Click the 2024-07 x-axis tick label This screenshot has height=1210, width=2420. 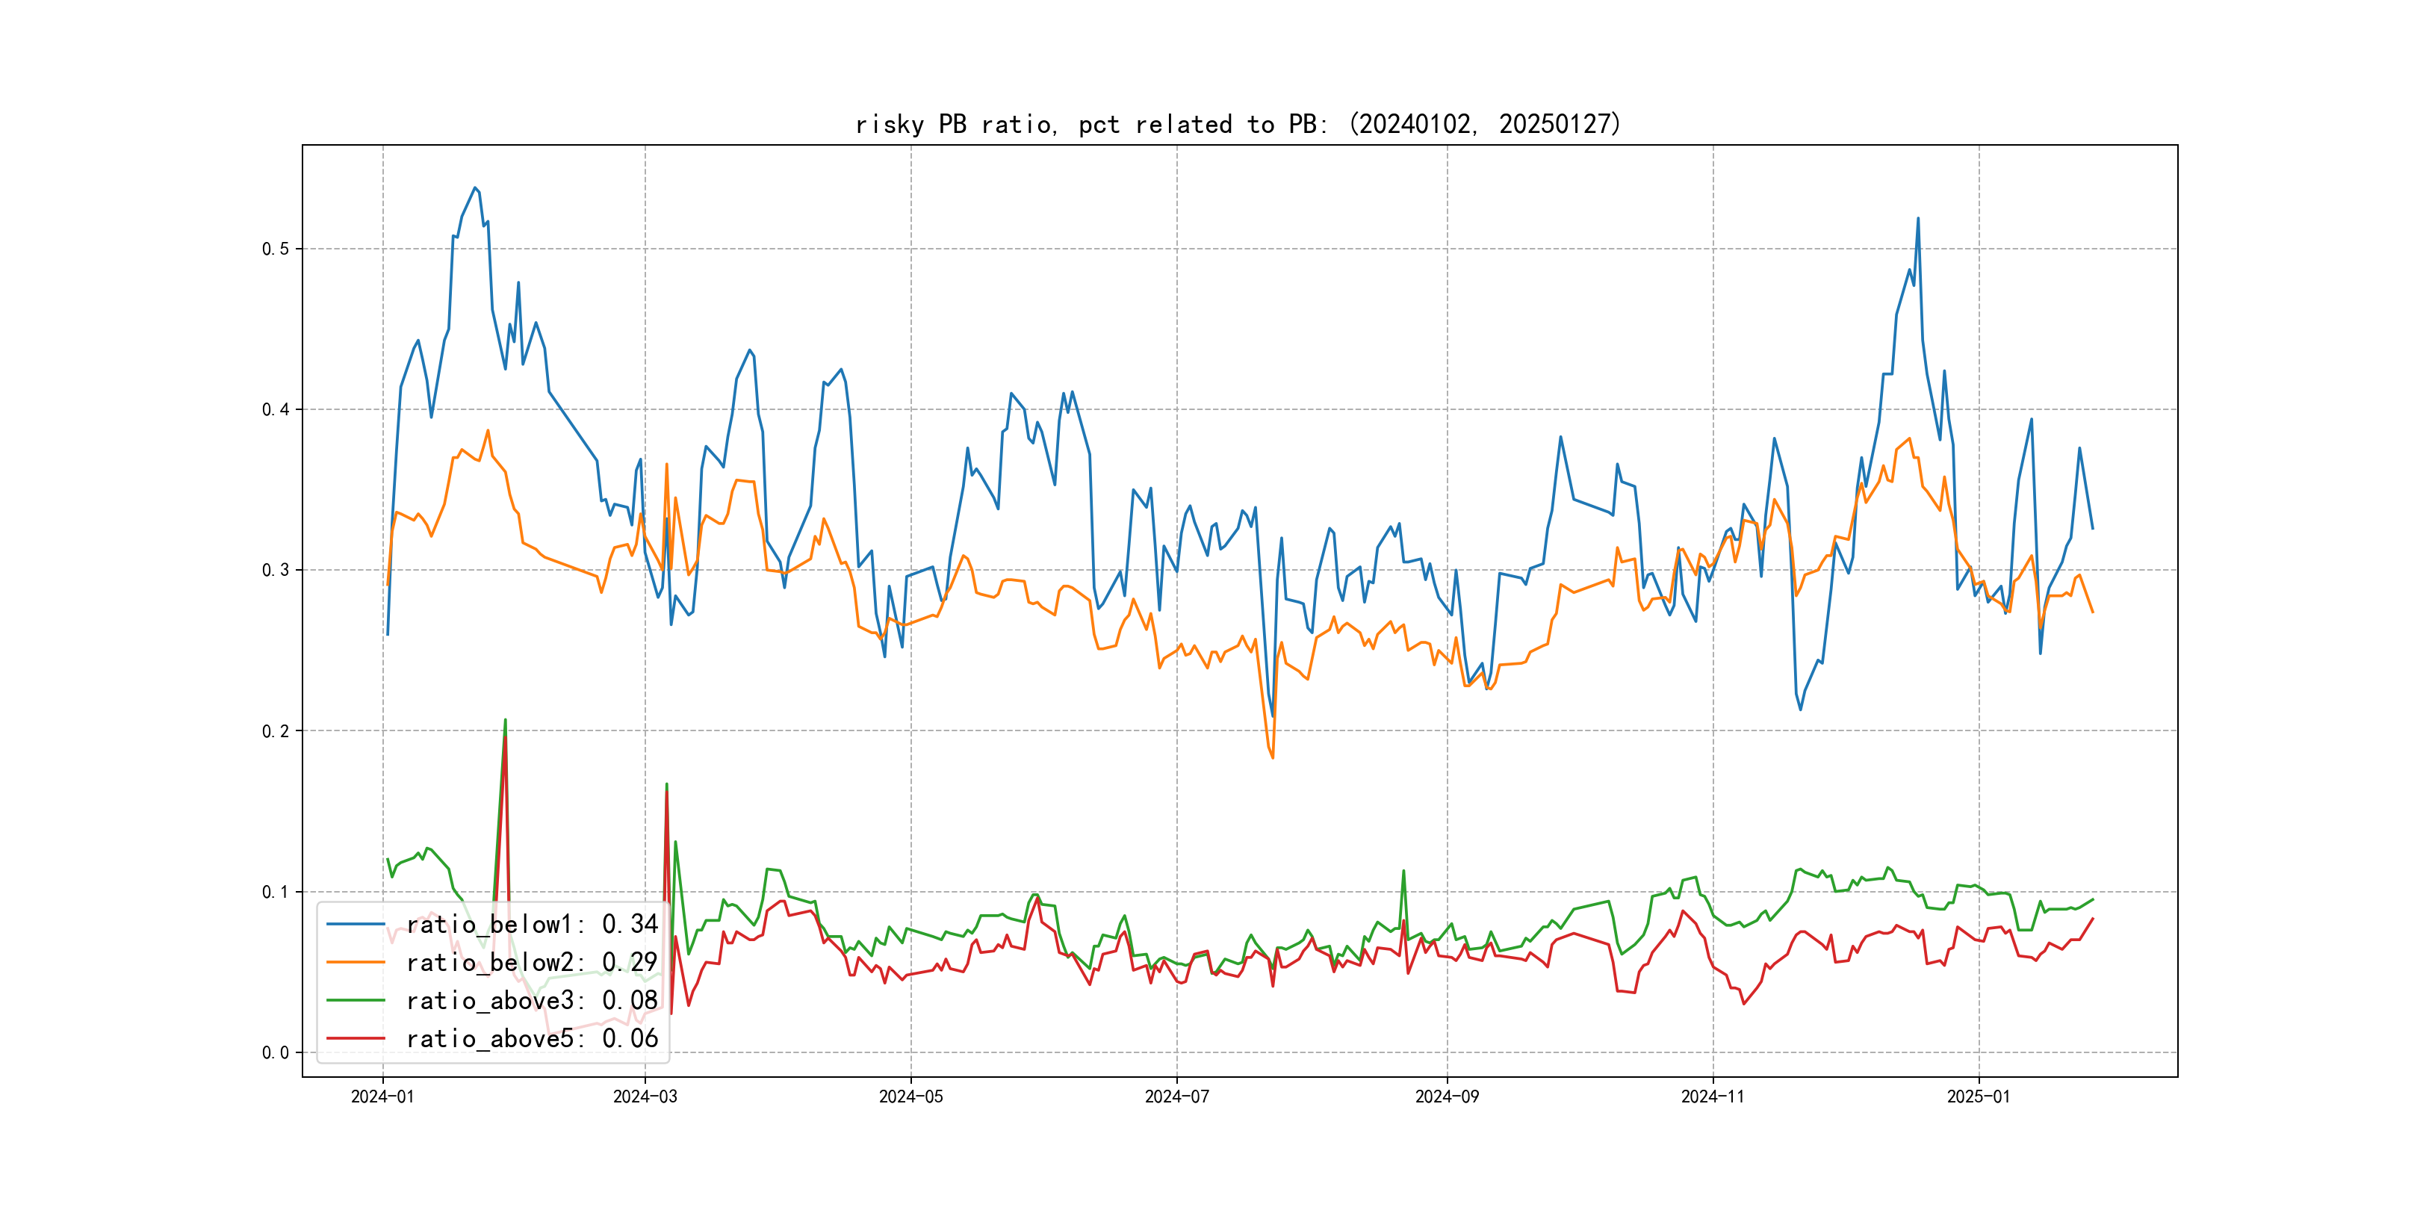point(1176,1096)
